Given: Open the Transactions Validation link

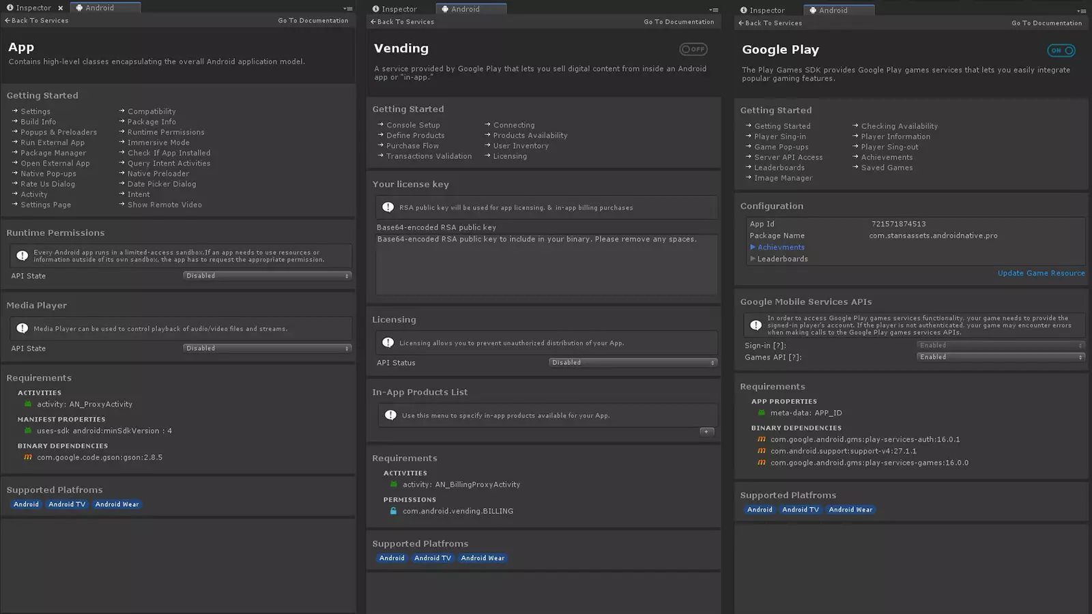Looking at the screenshot, I should pyautogui.click(x=429, y=156).
